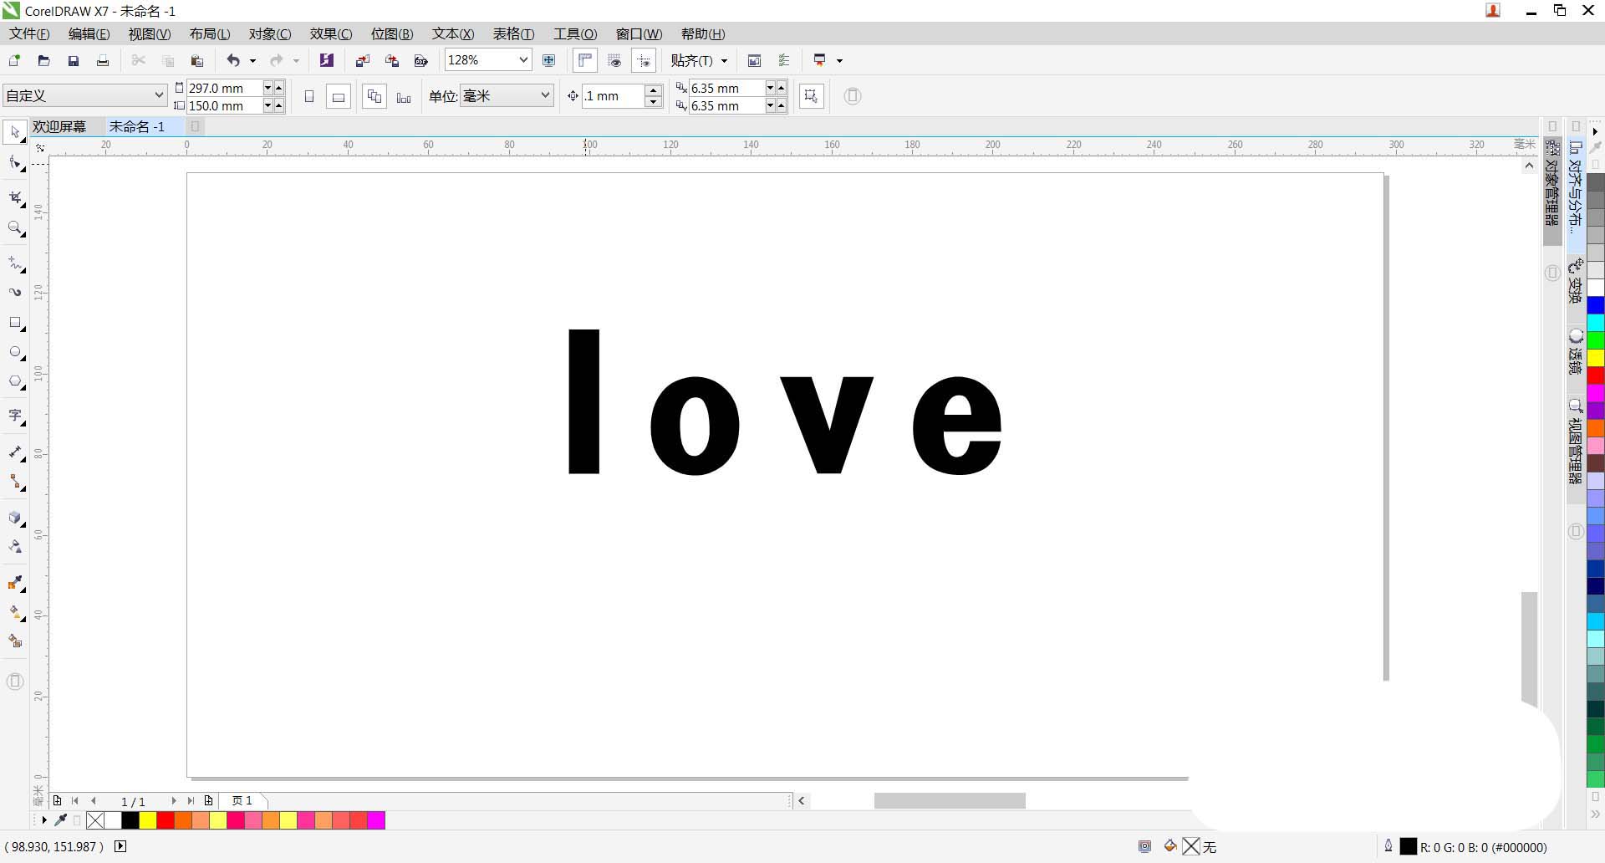Select the Ellipse tool
Screen dimensions: 1605x863
click(x=15, y=352)
